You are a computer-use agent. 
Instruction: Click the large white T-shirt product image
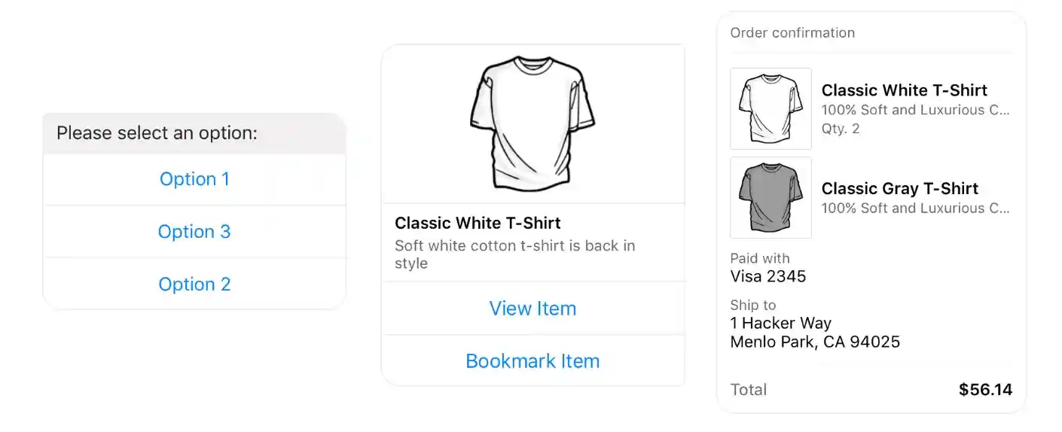tap(532, 123)
